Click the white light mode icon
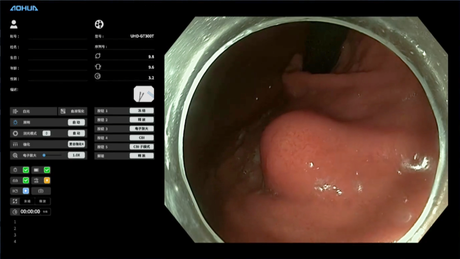 coord(15,111)
